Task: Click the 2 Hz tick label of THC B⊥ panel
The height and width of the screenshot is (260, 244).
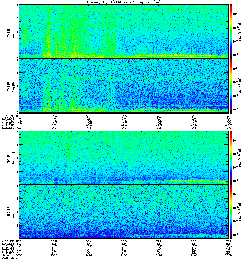Action: point(17,172)
